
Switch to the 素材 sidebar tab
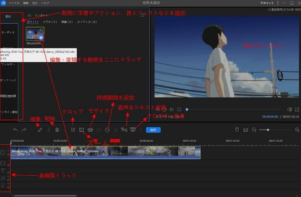coord(8,16)
